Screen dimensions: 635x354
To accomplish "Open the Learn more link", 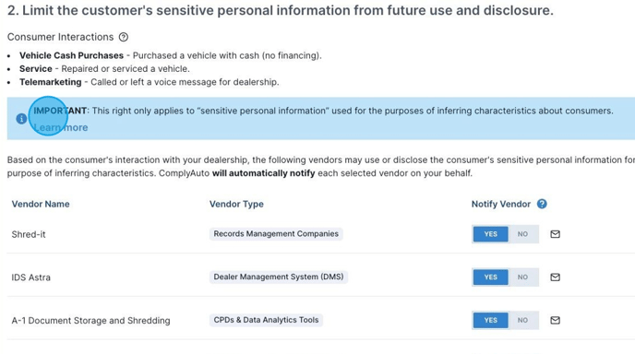I will click(61, 127).
